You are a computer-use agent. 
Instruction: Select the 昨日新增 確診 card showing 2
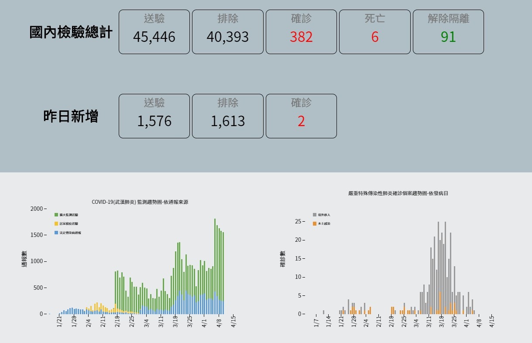click(301, 116)
